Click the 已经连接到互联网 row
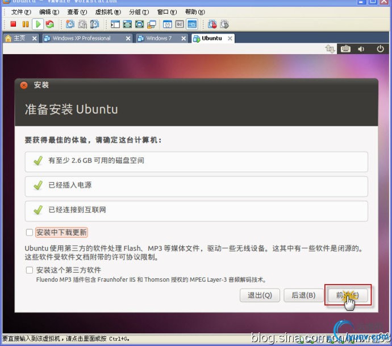Viewport: 392px width, 346px height. tap(196, 211)
